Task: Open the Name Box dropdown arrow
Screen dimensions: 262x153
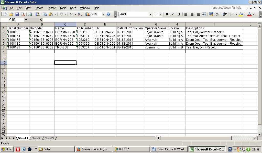Action: click(x=26, y=20)
